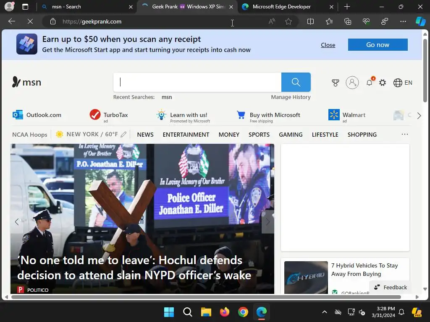The image size is (430, 322).
Task: View site information lock icon
Action: pyautogui.click(x=53, y=21)
